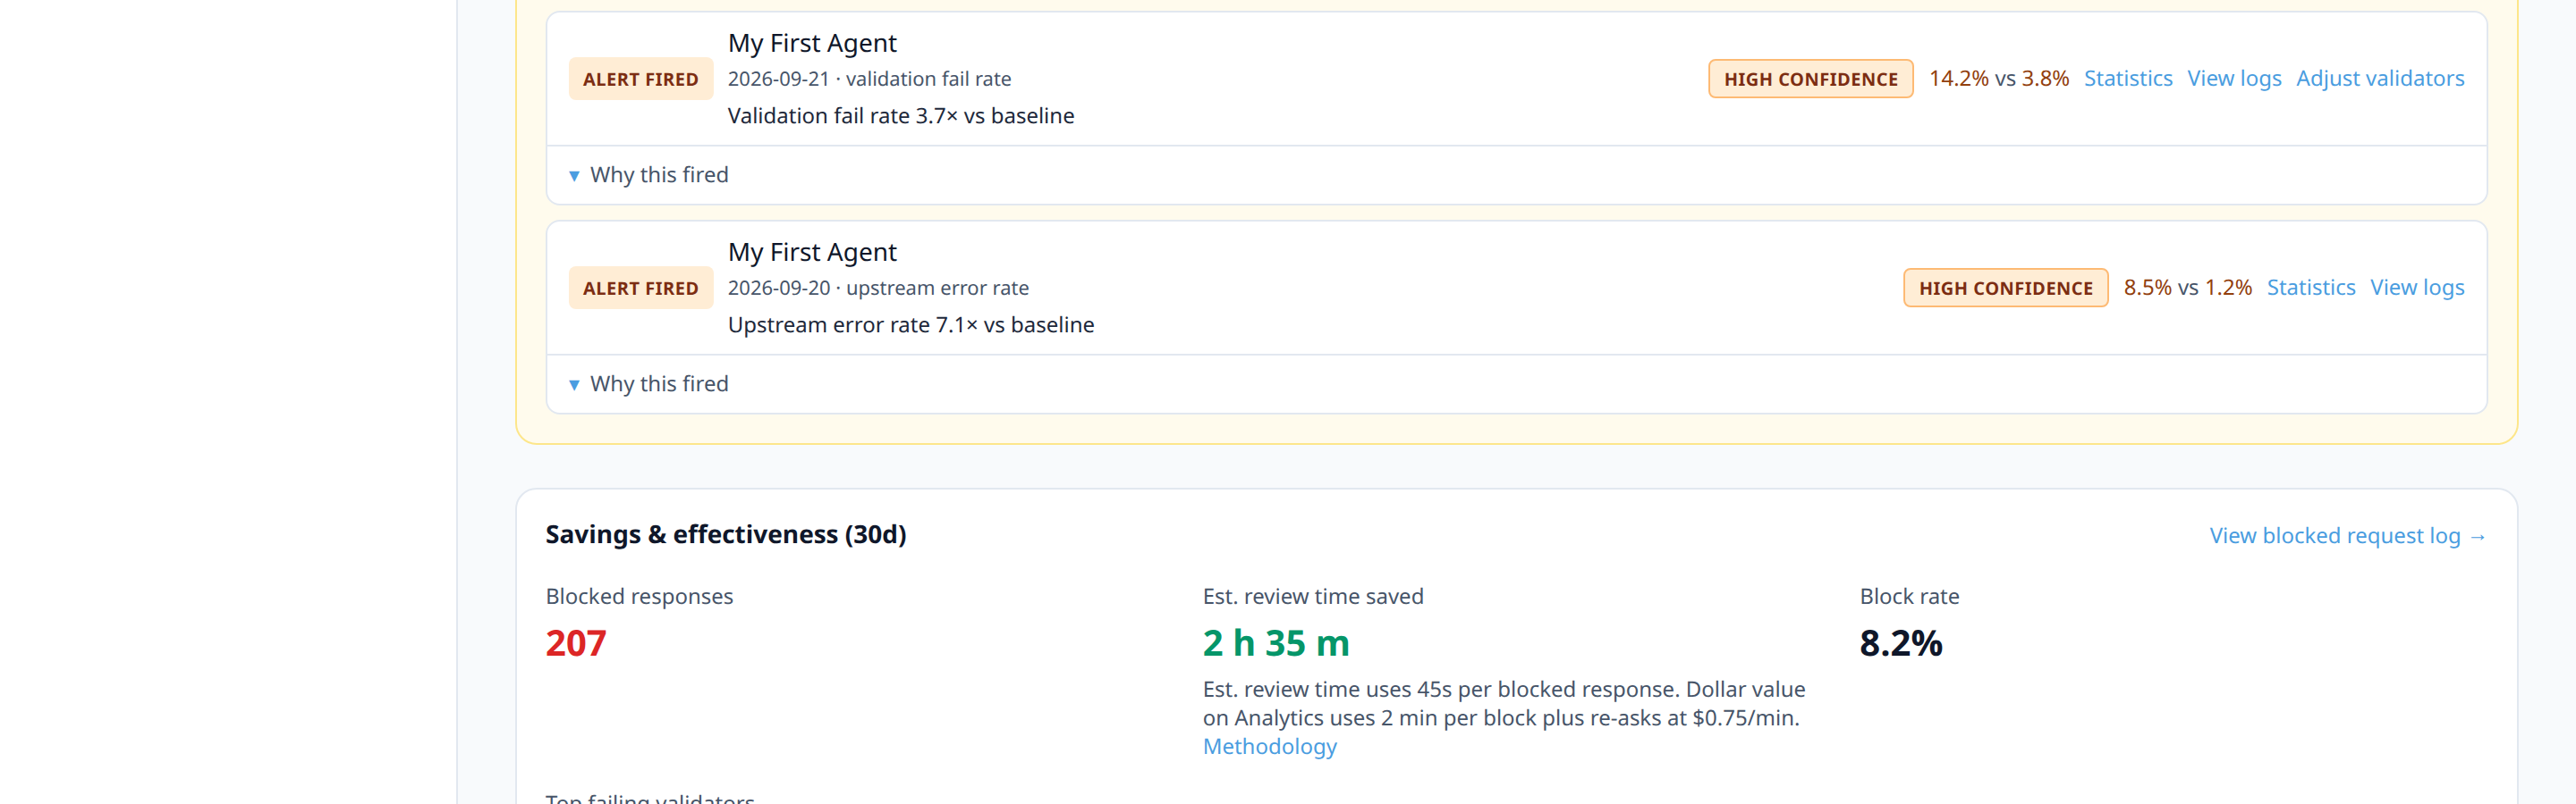Click the '2026-09-21 · validation fail rate' line
The image size is (2576, 804).
869,79
